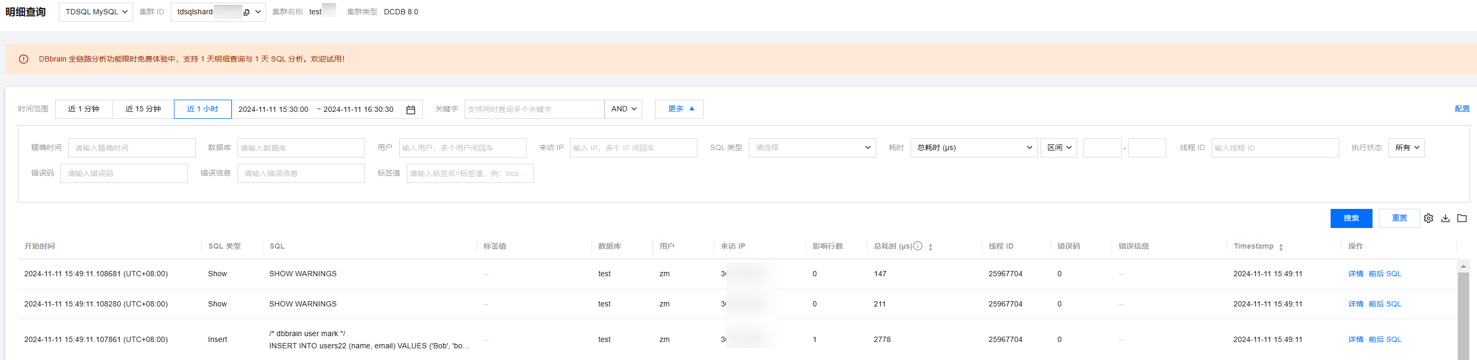The image size is (1477, 360).
Task: Open the SQL 类型 select dropdown
Action: (x=811, y=148)
